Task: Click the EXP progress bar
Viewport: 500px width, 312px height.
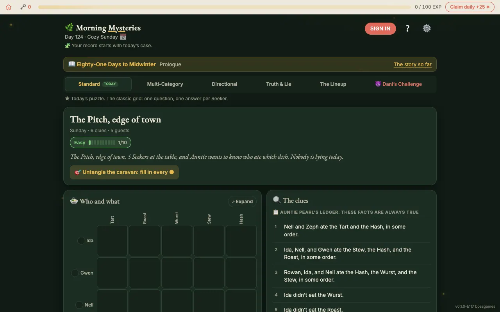Action: tap(225, 7)
